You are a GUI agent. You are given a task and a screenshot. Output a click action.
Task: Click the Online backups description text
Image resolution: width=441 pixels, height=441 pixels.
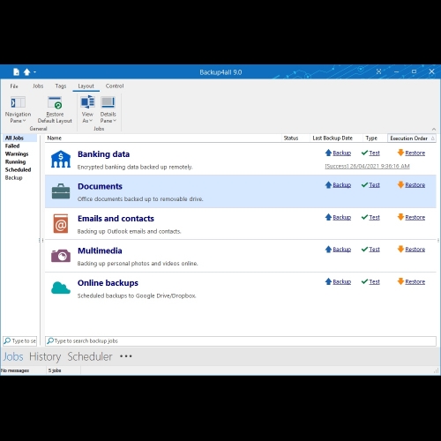137,295
